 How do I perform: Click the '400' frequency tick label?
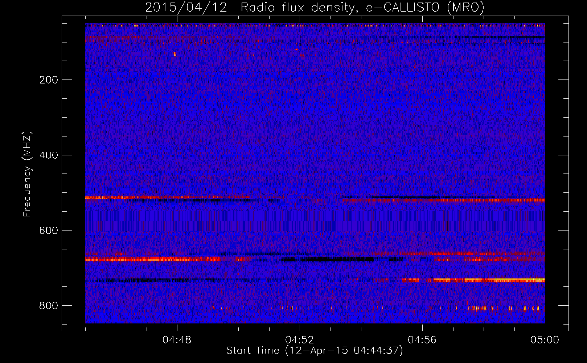(x=49, y=155)
